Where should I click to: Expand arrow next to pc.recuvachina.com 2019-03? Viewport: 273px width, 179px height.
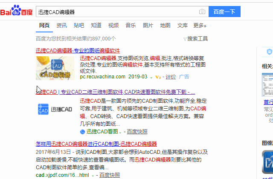[151, 78]
